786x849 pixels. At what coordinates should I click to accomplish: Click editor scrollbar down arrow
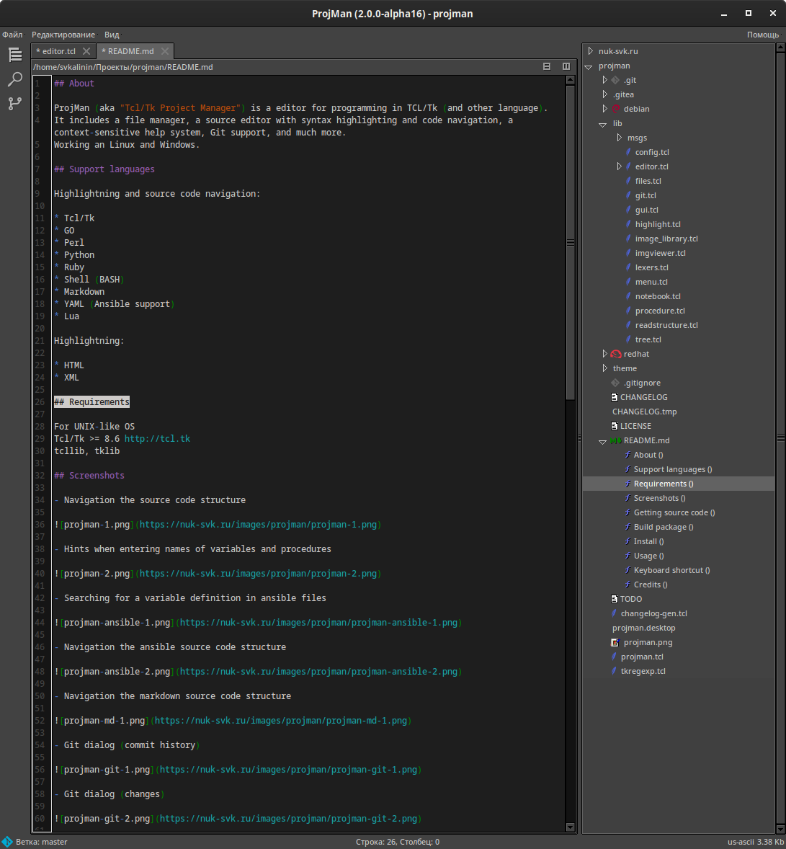coord(570,827)
